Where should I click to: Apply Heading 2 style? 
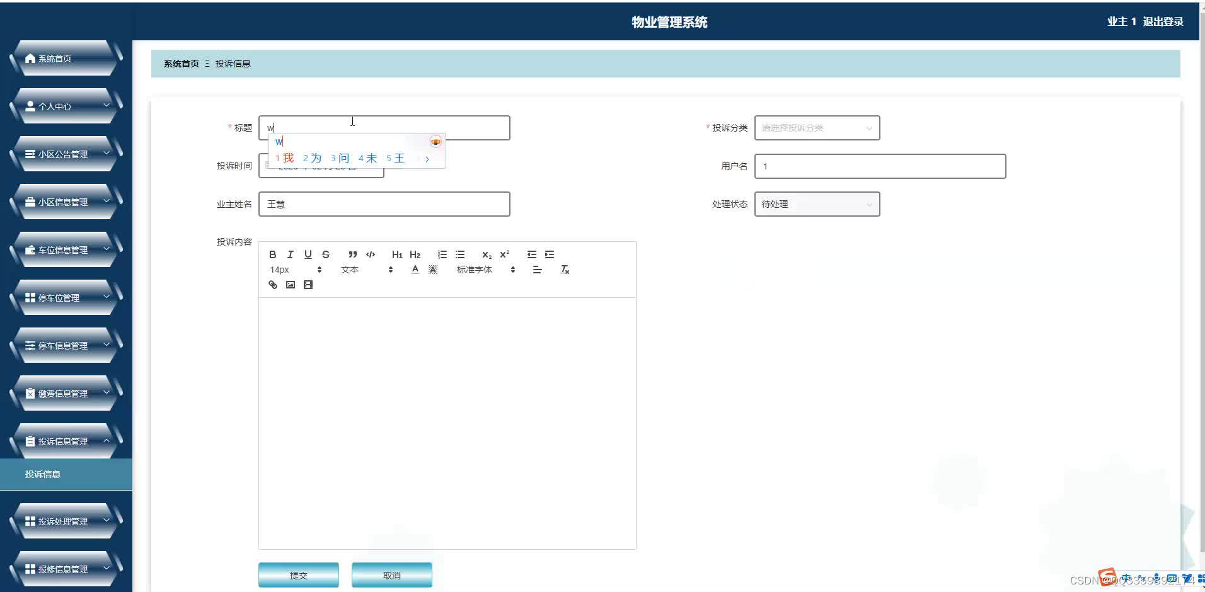click(415, 254)
